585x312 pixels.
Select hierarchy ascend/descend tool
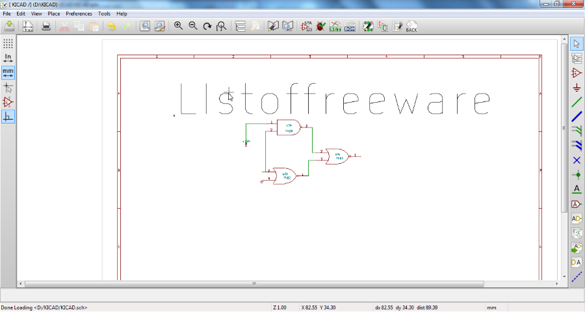[577, 58]
